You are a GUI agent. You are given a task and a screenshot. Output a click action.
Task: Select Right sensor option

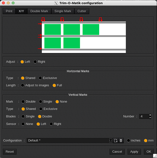tap(51, 124)
